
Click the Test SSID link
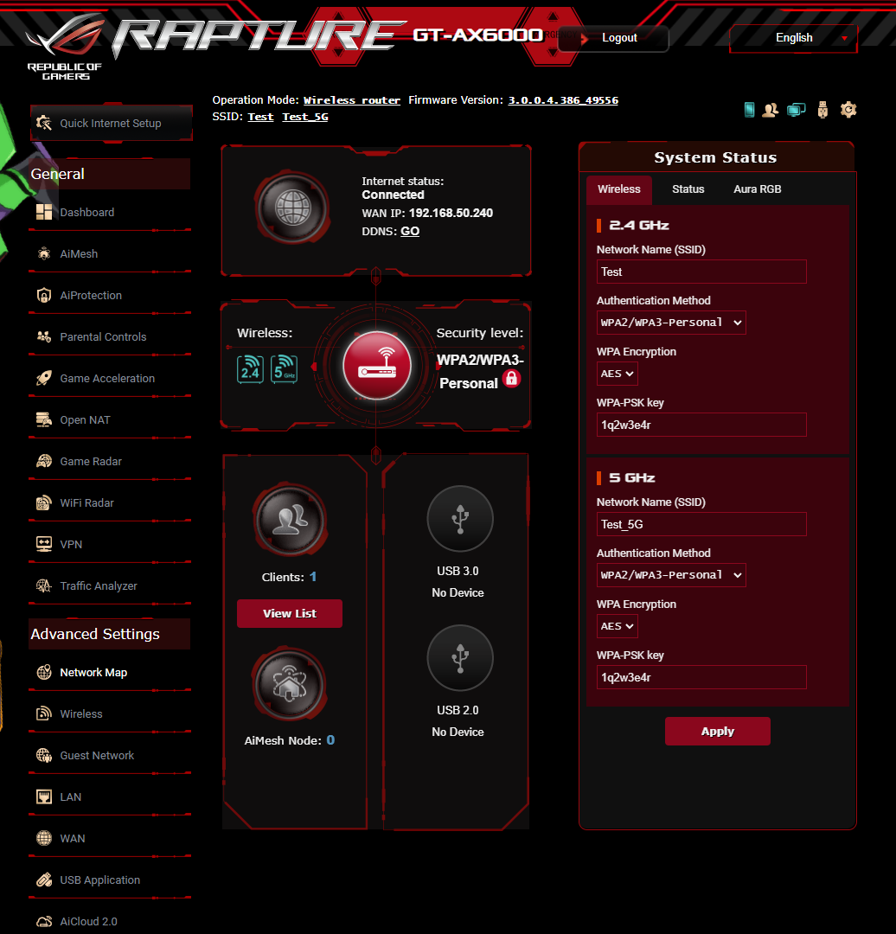[x=260, y=117]
